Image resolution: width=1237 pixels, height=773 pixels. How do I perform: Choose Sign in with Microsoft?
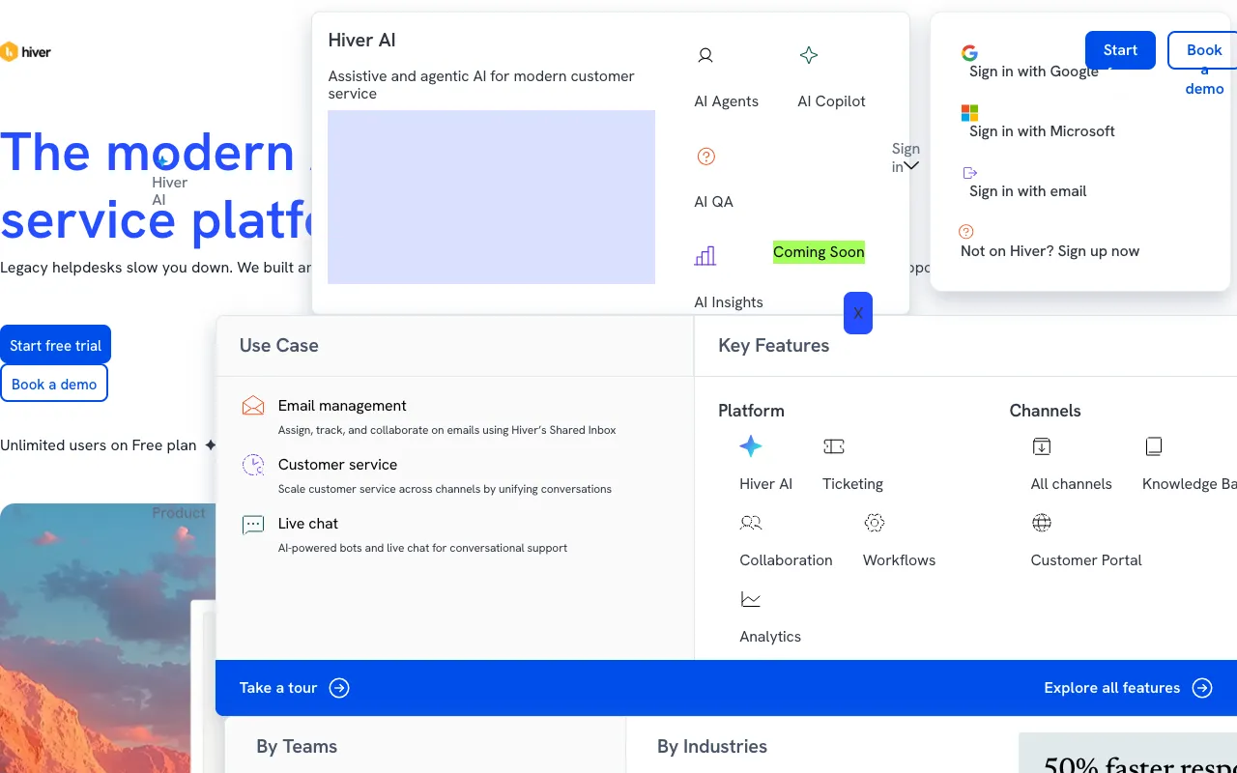tap(1042, 130)
